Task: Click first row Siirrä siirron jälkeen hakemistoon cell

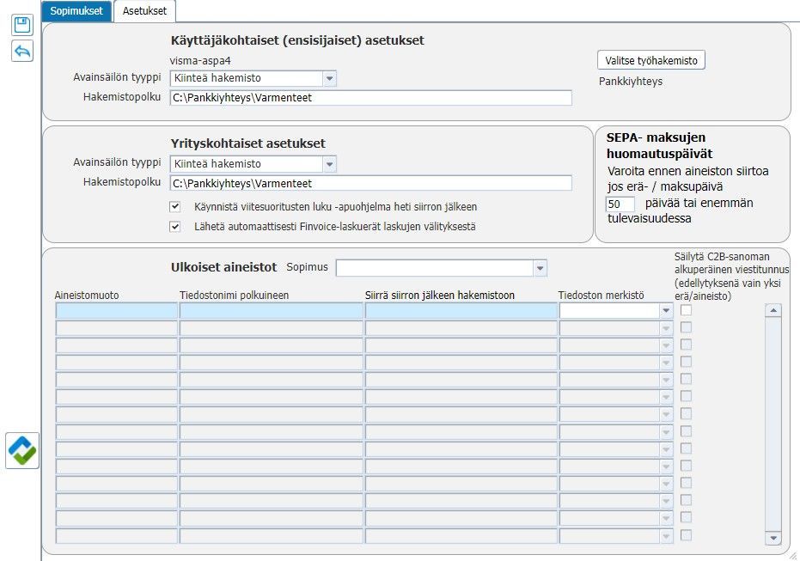Action: 461,311
